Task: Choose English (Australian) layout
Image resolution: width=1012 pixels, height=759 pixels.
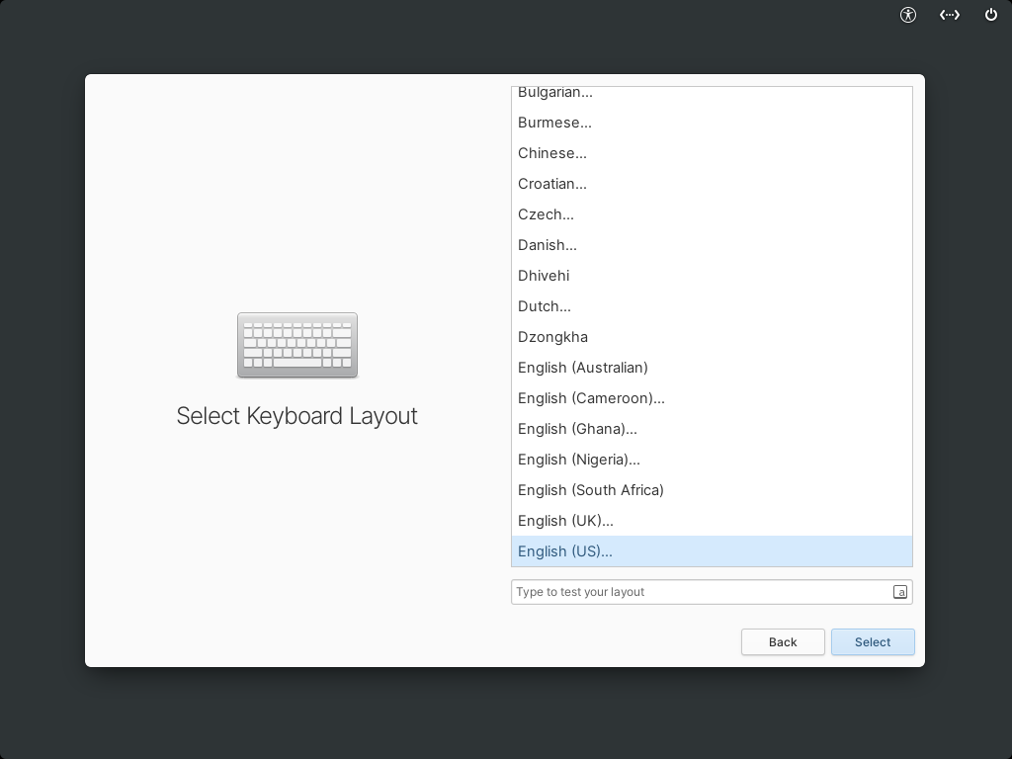Action: (x=712, y=368)
